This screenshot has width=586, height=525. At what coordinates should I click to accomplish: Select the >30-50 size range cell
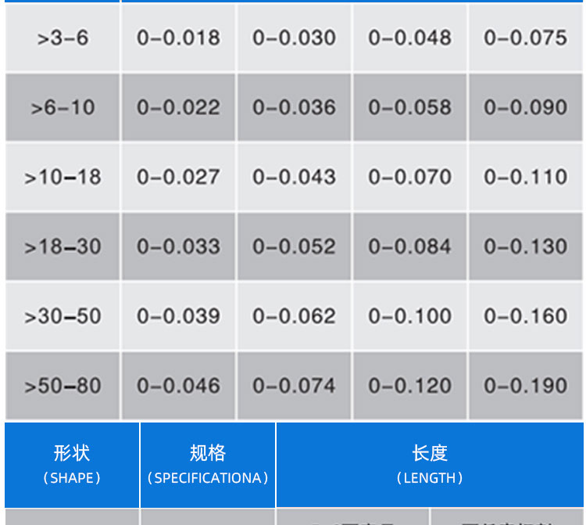click(x=63, y=316)
